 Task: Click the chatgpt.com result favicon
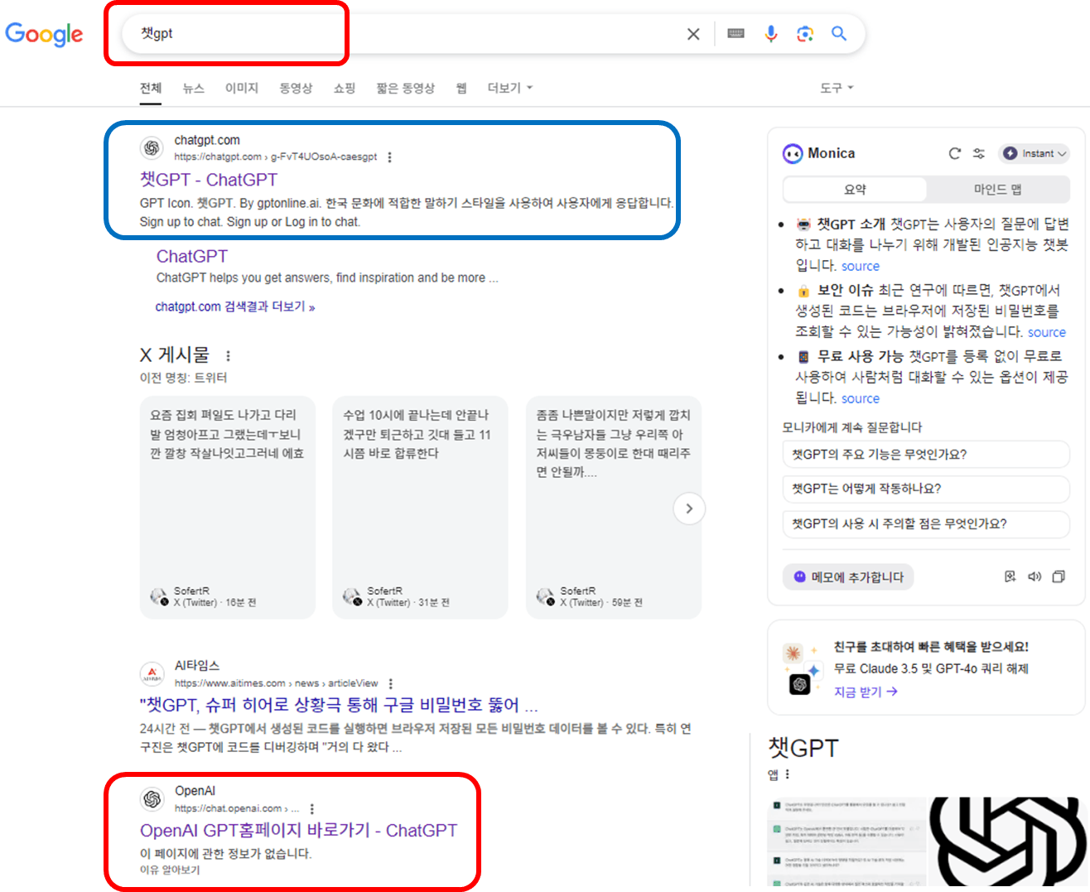(x=152, y=148)
